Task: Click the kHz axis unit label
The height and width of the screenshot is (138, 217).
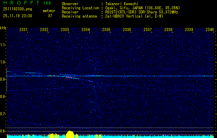Action: [x=3, y=28]
